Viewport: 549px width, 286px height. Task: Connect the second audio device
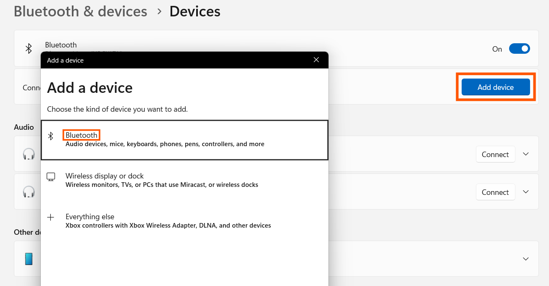[496, 192]
